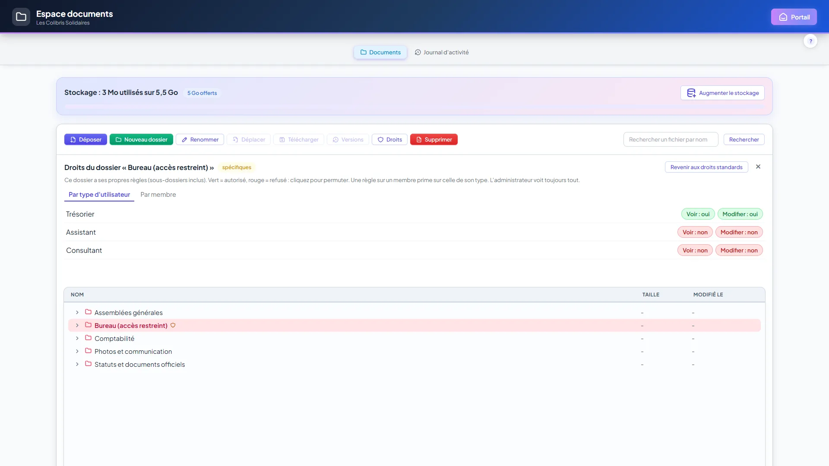
Task: Switch to the Par membre tab
Action: pos(158,195)
